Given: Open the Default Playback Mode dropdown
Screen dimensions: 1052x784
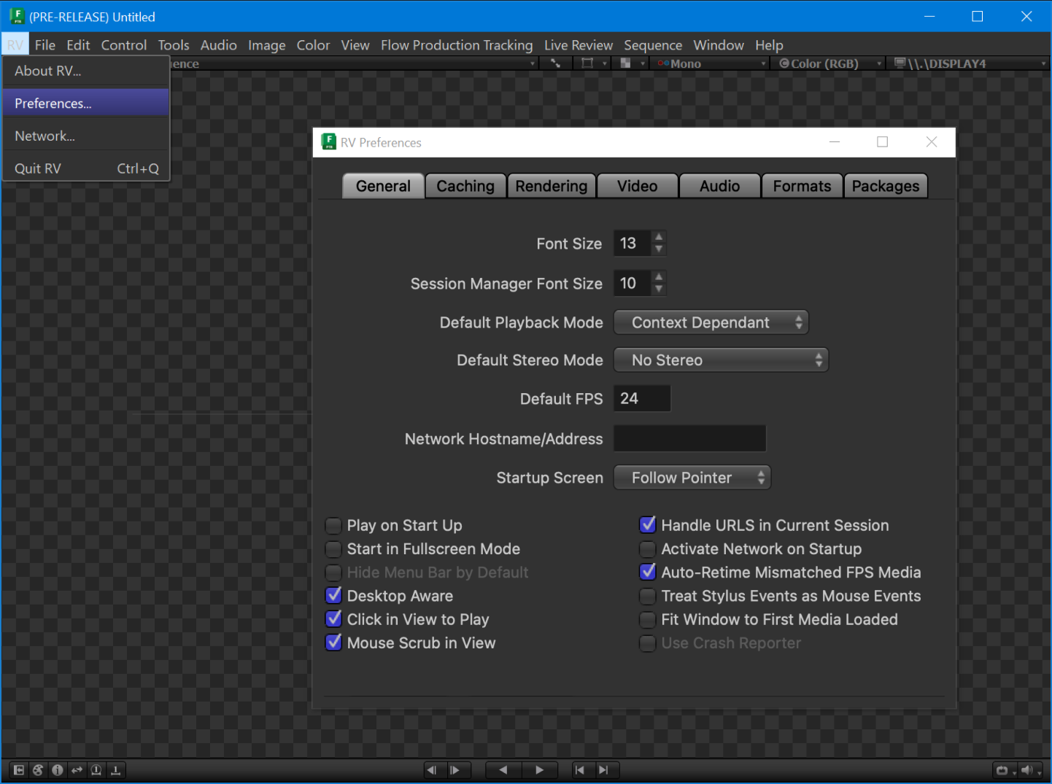Looking at the screenshot, I should pos(711,322).
